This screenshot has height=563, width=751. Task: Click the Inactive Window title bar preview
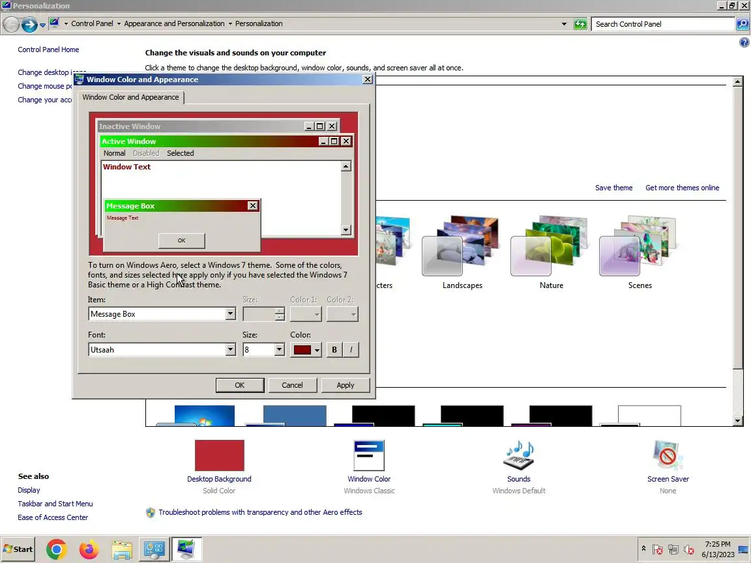pos(201,126)
